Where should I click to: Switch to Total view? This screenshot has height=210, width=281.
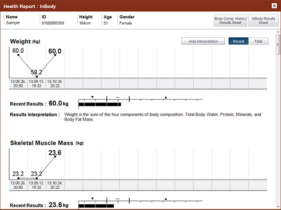click(x=258, y=41)
